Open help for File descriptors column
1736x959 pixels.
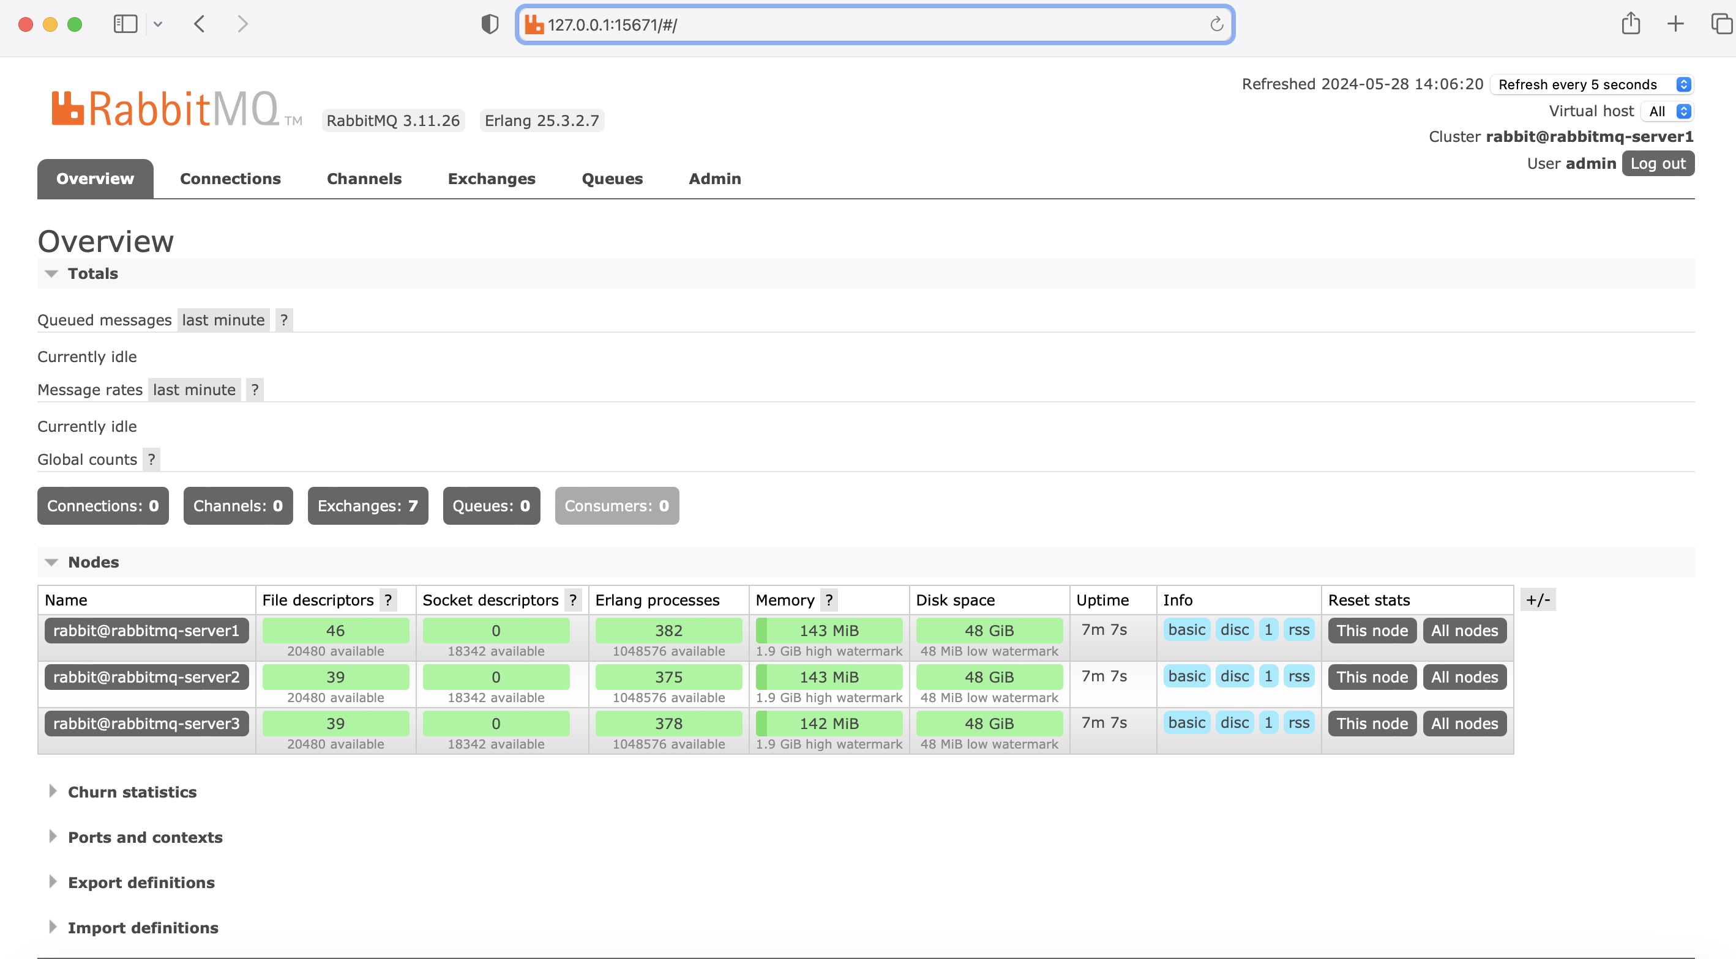(x=389, y=599)
